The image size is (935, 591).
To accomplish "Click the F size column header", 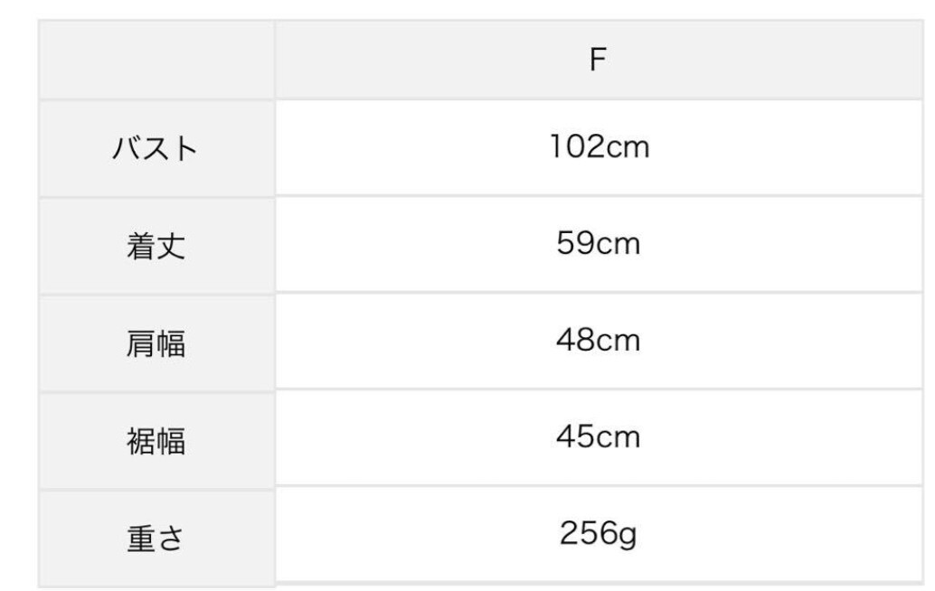I will click(597, 61).
